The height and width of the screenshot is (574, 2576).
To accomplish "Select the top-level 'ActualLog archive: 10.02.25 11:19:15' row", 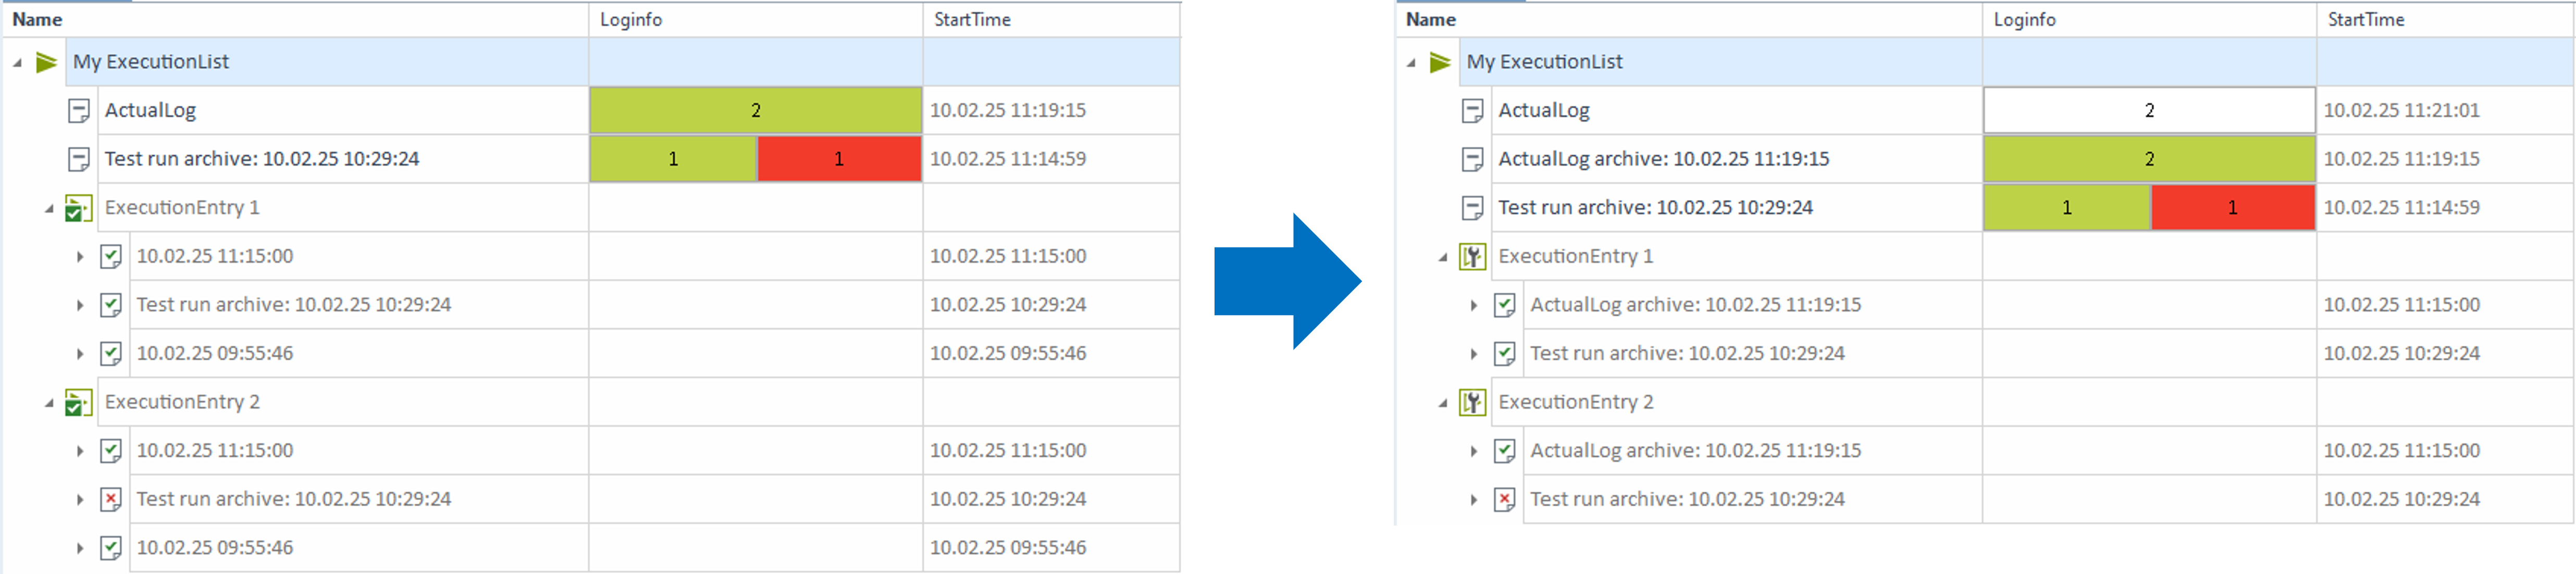I will coord(1663,159).
